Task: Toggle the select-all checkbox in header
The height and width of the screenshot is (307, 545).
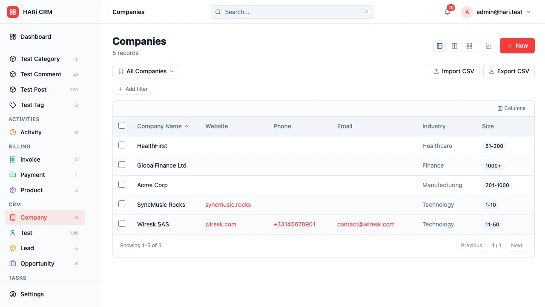Action: (x=122, y=125)
